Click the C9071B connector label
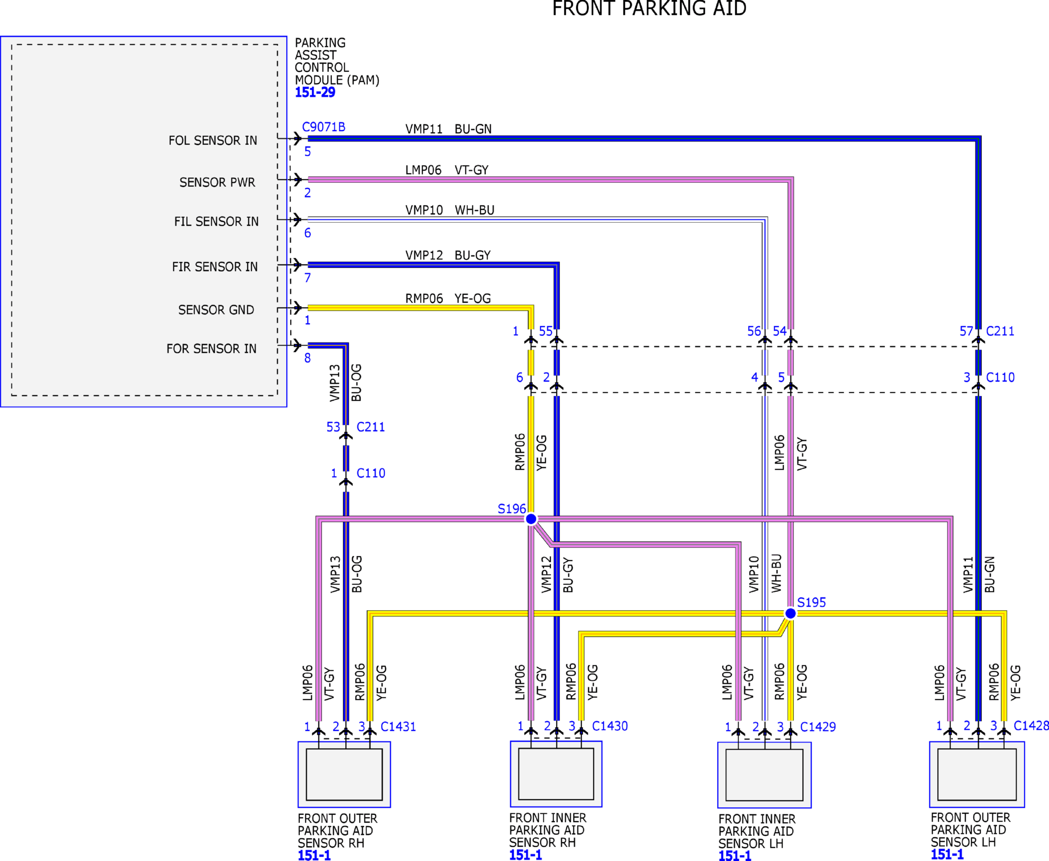 tap(324, 127)
